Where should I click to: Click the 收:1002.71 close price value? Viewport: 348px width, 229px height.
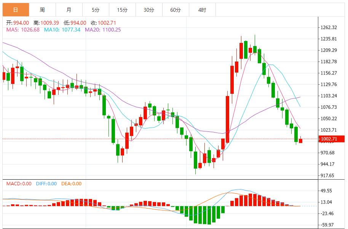104,23
